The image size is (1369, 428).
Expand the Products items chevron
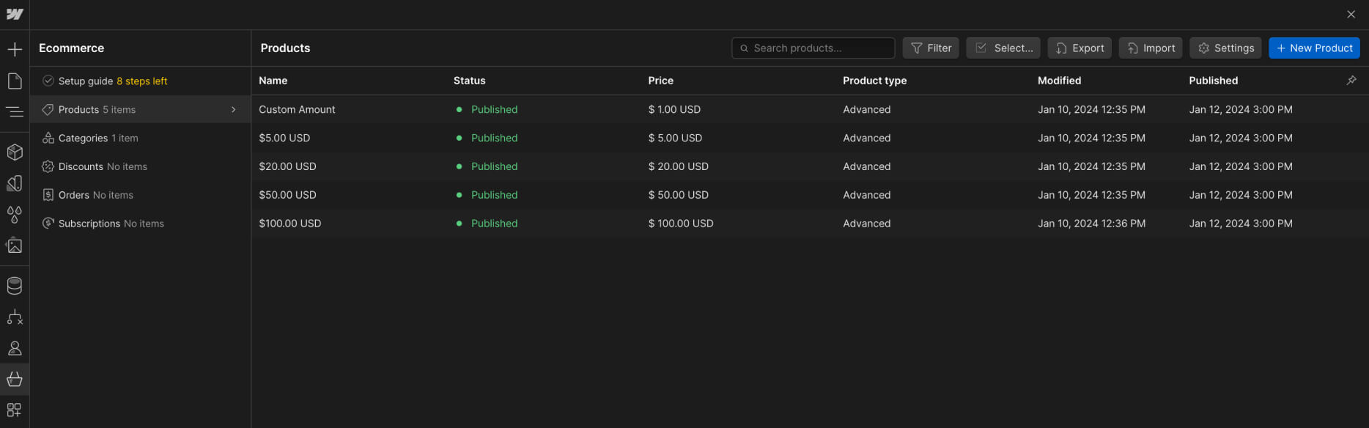pos(234,110)
